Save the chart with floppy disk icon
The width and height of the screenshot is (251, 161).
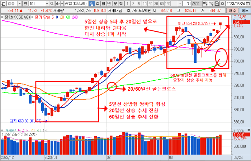217,4
